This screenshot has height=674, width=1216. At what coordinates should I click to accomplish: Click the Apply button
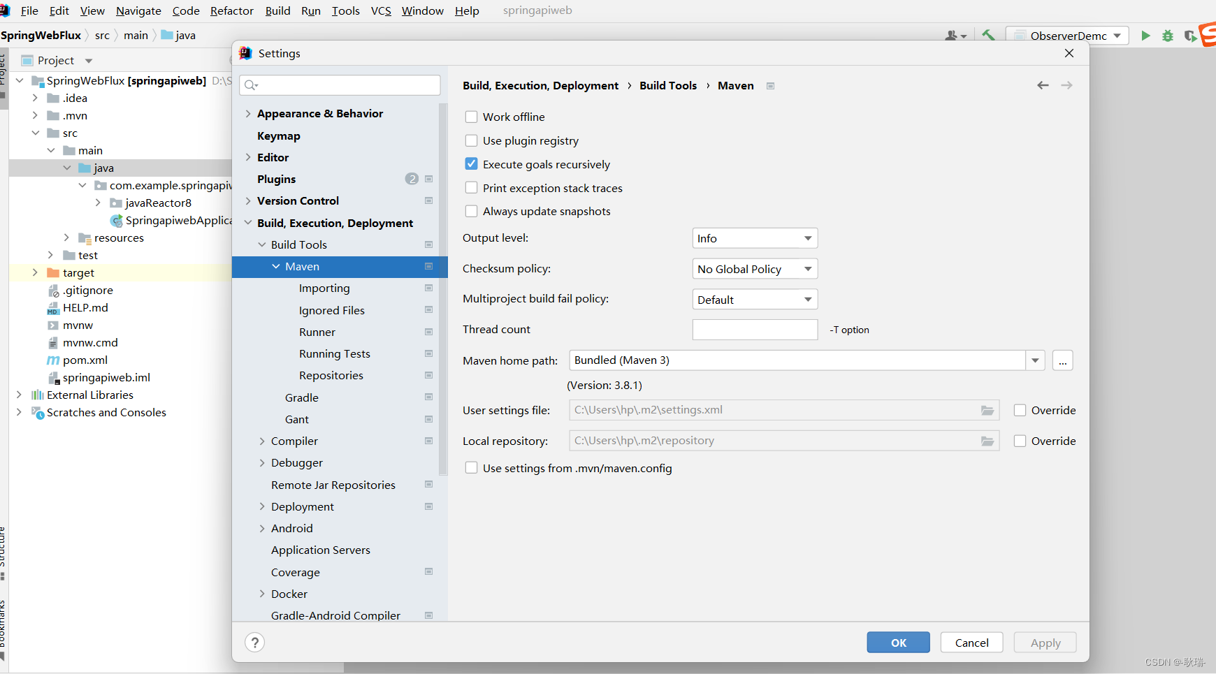tap(1045, 643)
